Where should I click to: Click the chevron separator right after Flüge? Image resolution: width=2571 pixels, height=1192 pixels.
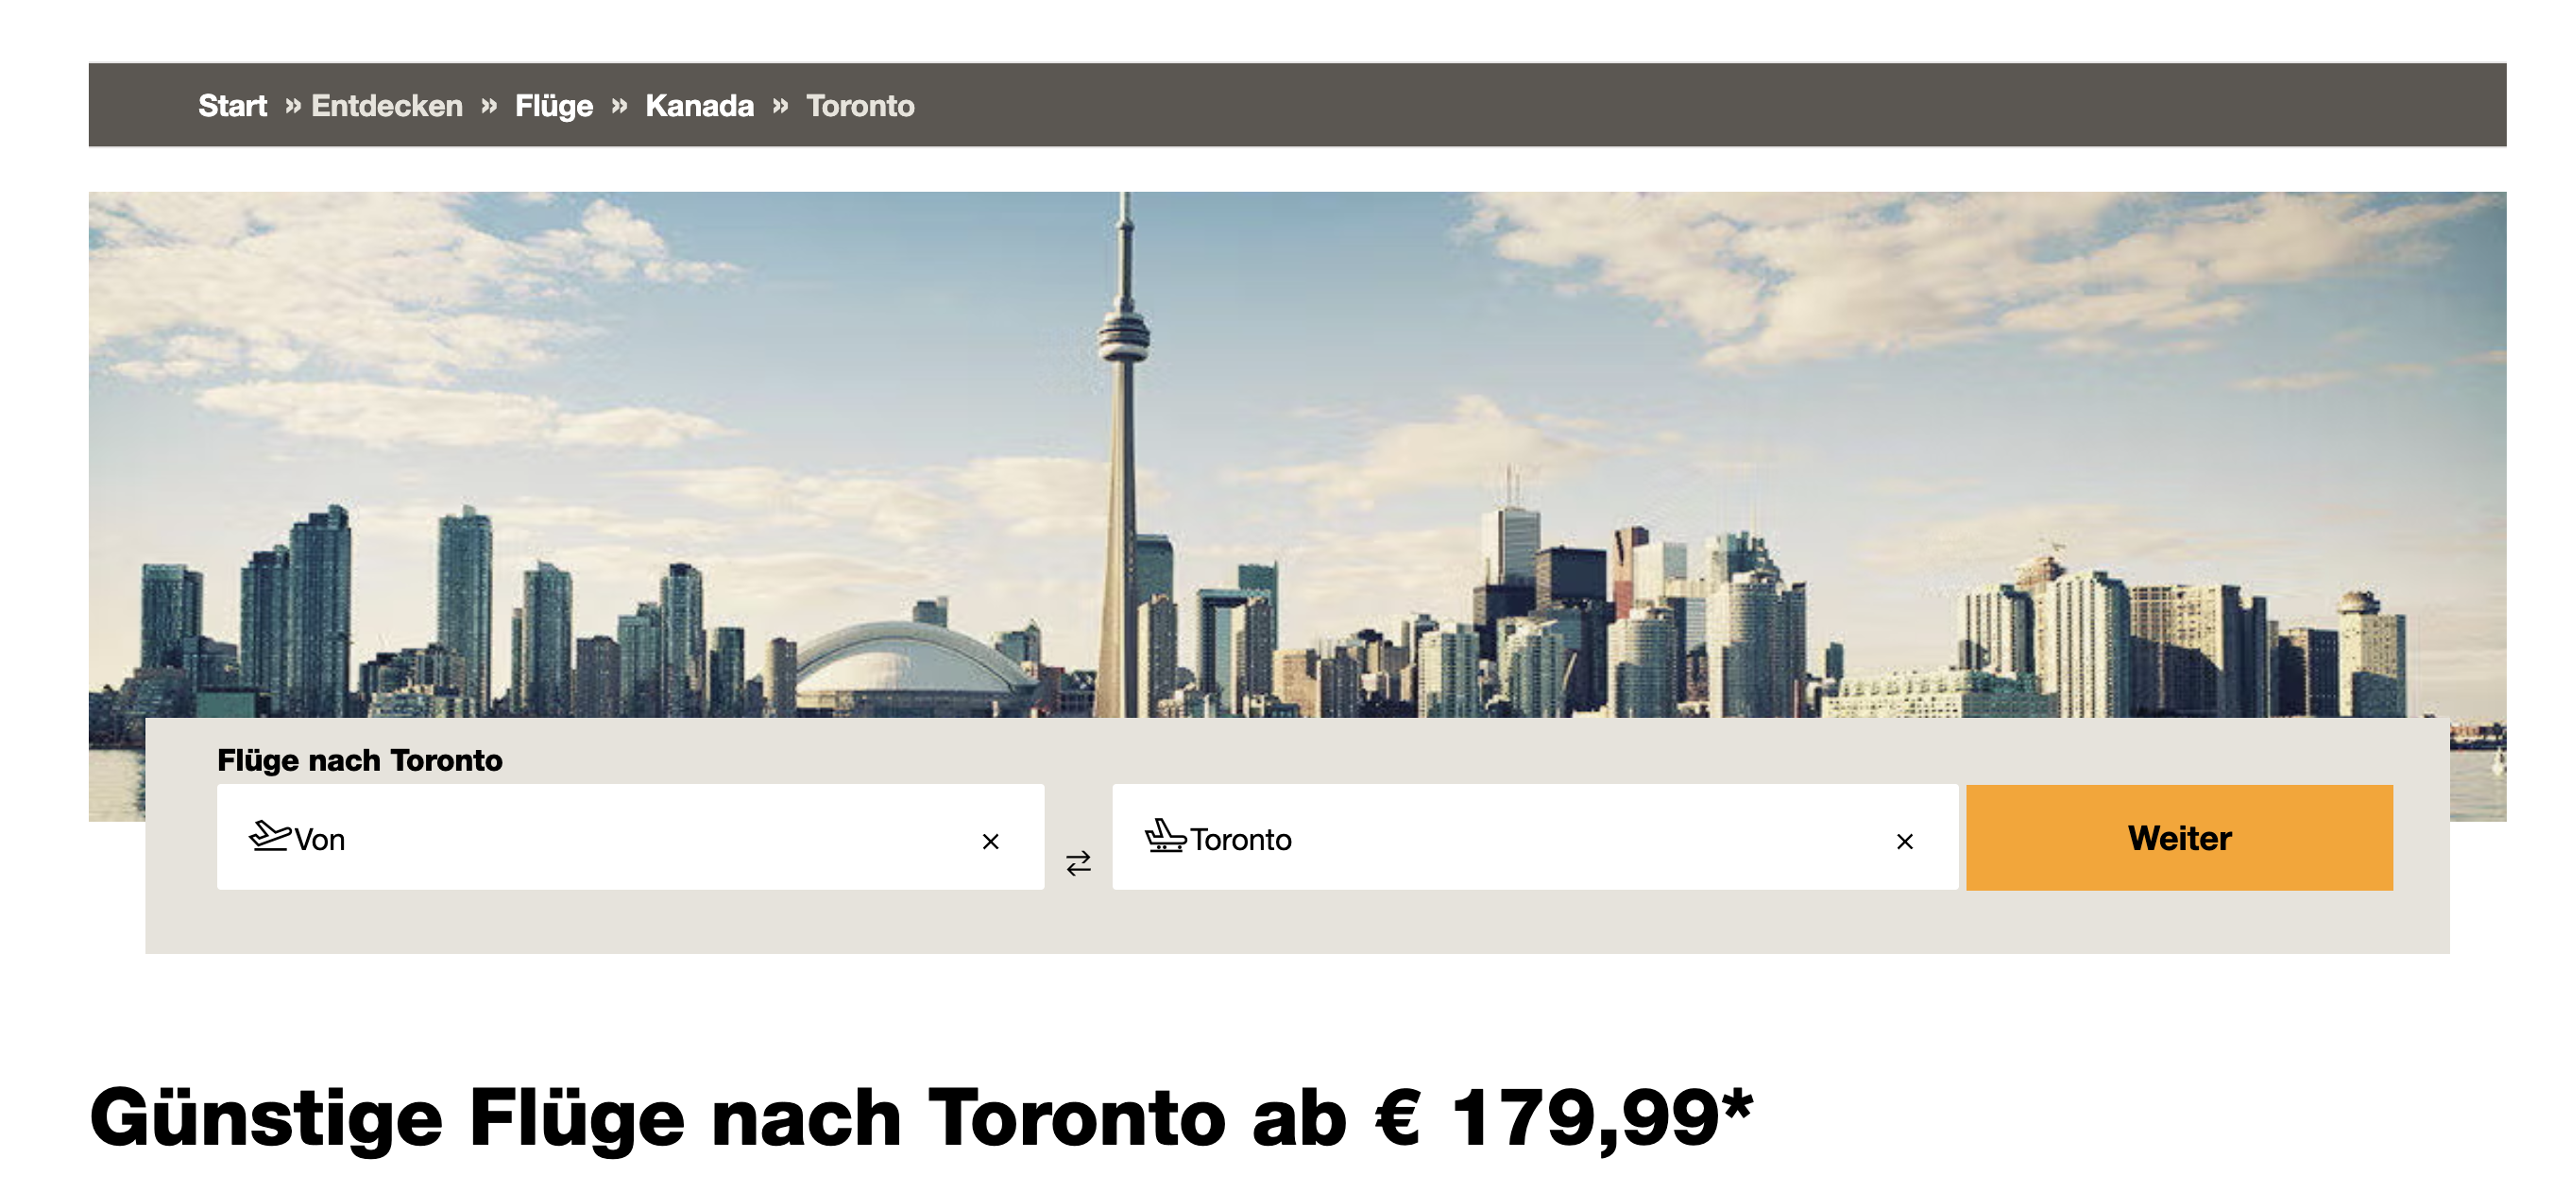pyautogui.click(x=619, y=105)
